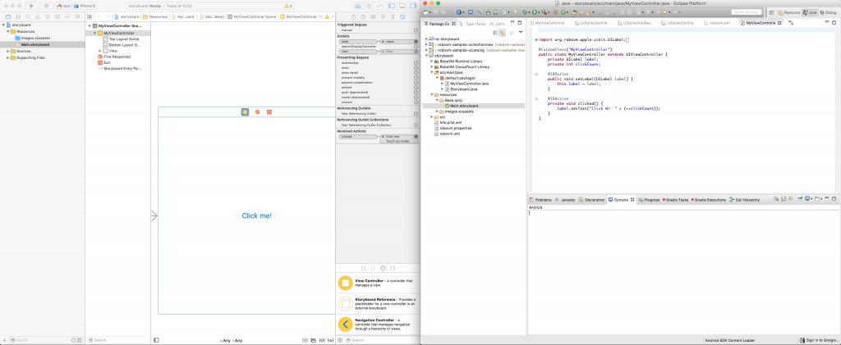Click the Eclipse Quick Access search field
Image resolution: width=841 pixels, height=345 pixels.
coord(745,12)
